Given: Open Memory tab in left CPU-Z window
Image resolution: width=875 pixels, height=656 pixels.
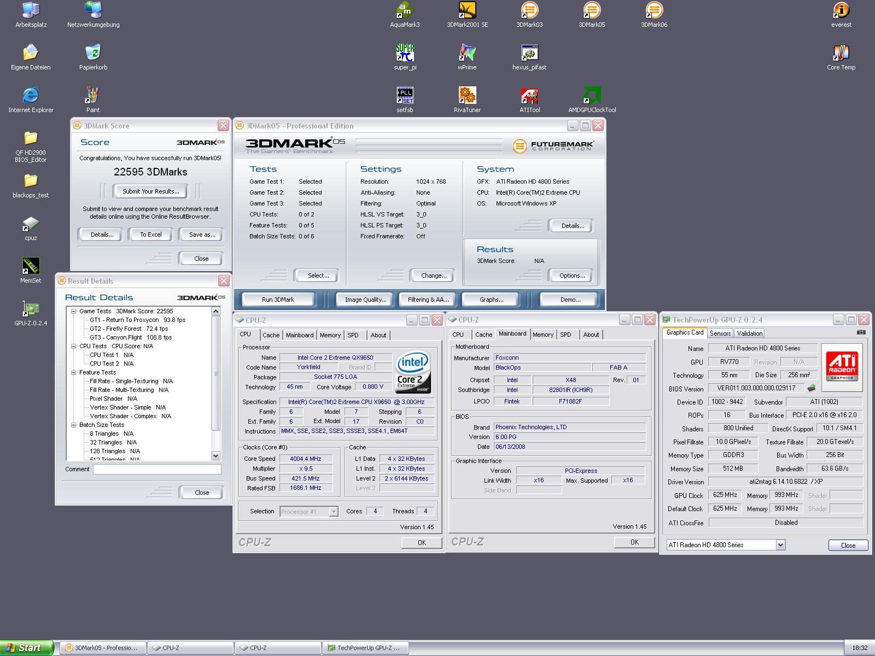Looking at the screenshot, I should point(330,335).
